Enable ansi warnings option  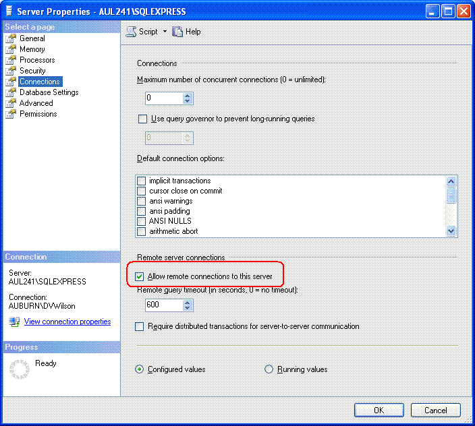coord(141,201)
